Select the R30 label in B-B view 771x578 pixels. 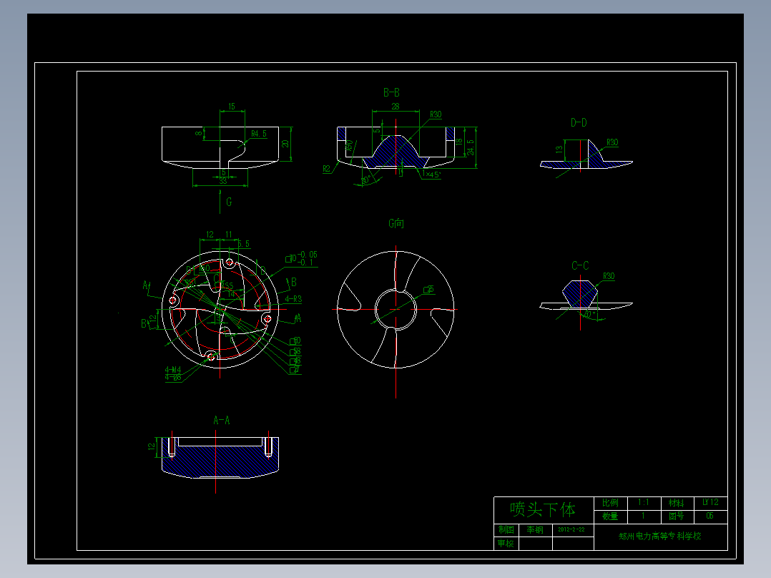click(436, 114)
